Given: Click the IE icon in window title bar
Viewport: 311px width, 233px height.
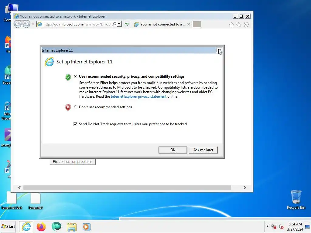Looking at the screenshot, I should (x=16, y=16).
